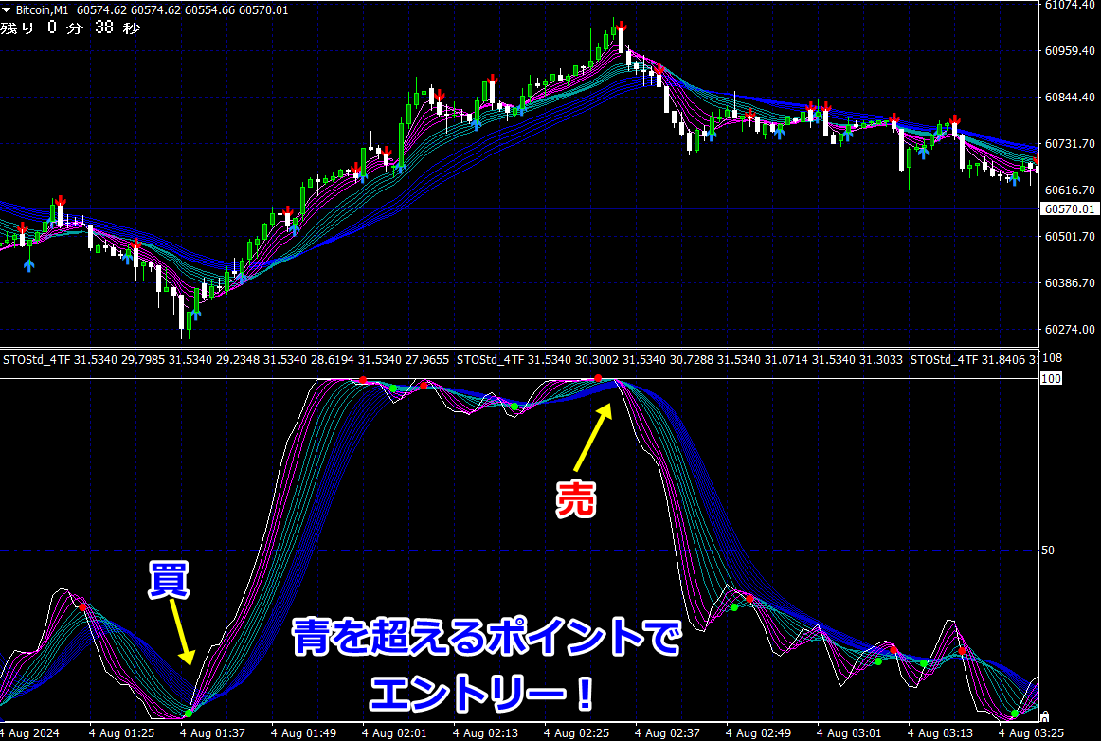Click the 4 Aug 02:01 time axis label
Screen dimensions: 1101x741
(394, 732)
